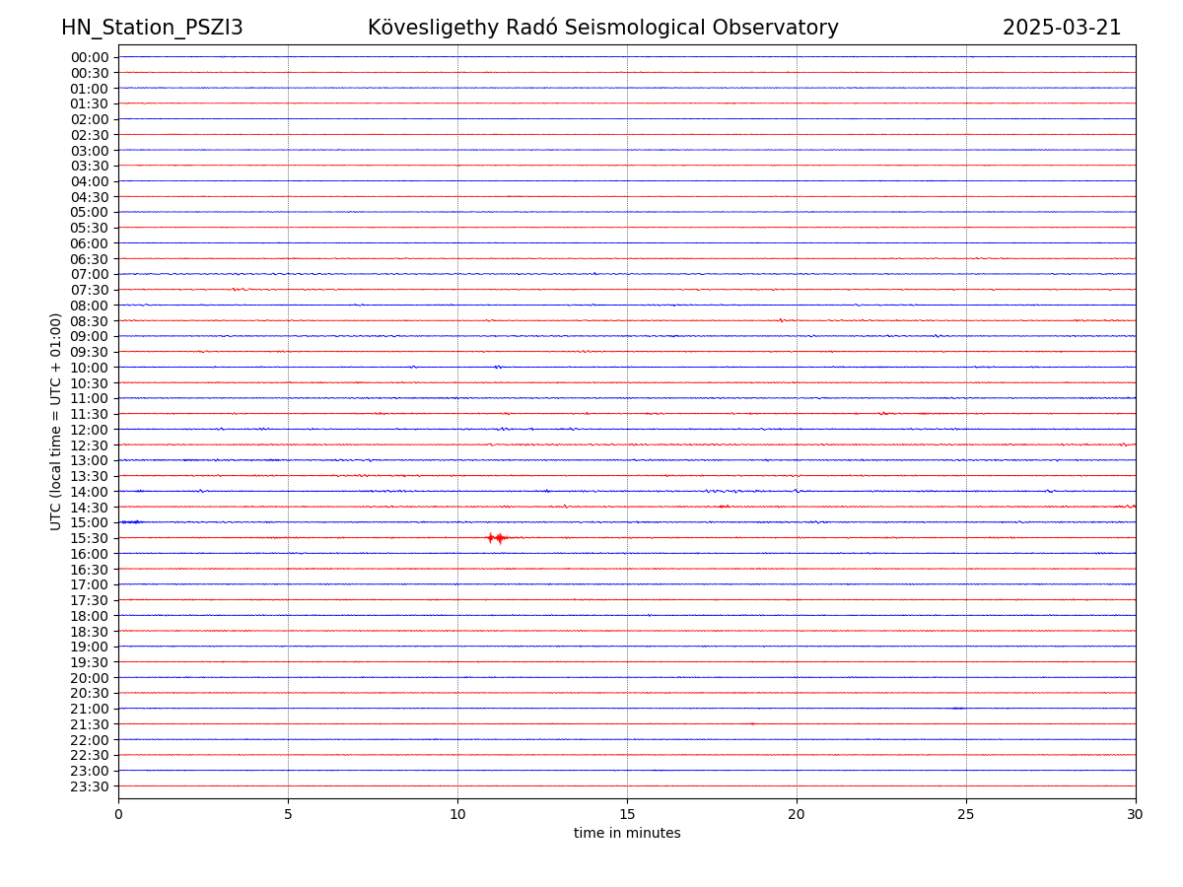Click the x-axis tick label 5
1183x887 pixels.
[288, 814]
